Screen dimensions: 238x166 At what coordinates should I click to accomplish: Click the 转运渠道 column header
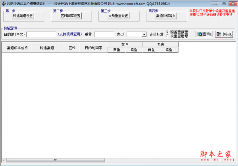(x=47, y=48)
